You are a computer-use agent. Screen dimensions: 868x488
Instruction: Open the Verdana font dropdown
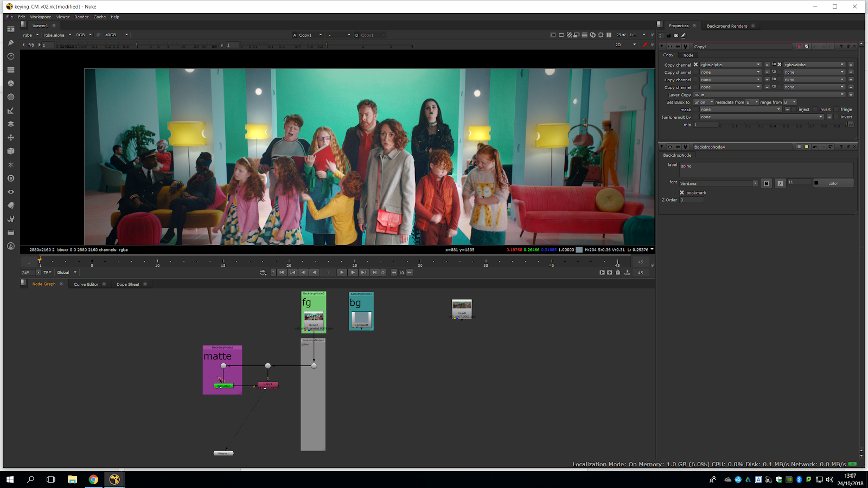[x=718, y=183]
